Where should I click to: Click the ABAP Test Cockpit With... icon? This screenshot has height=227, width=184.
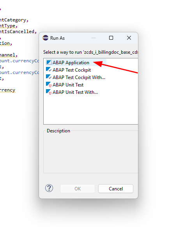pos(49,77)
